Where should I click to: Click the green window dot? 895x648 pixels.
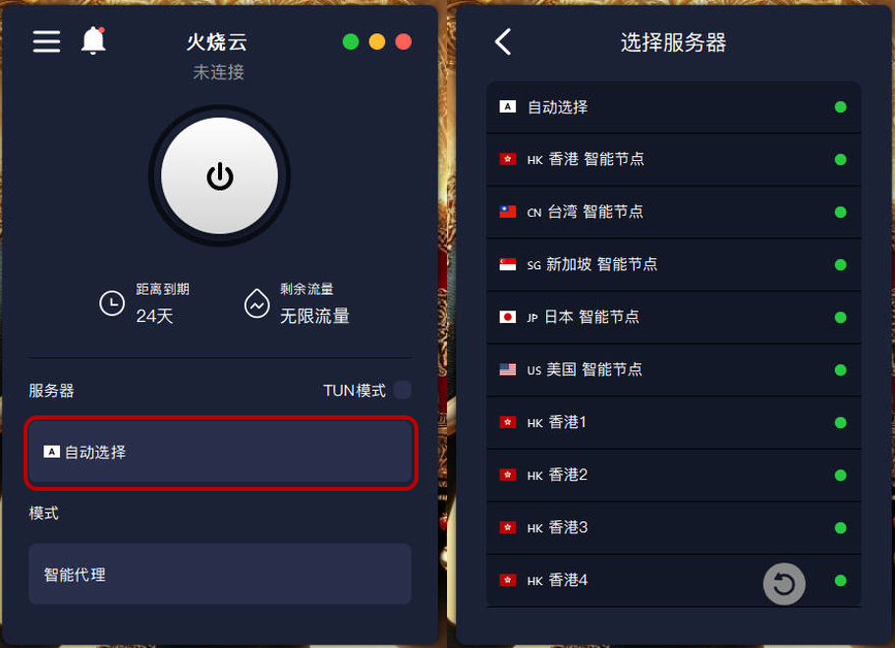coord(351,41)
